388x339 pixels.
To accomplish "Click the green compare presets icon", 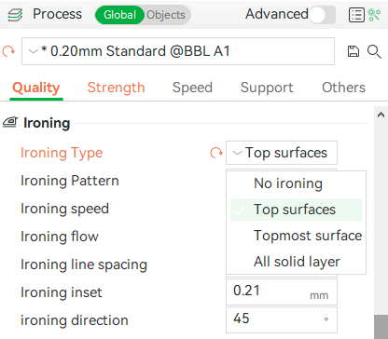I will (374, 15).
